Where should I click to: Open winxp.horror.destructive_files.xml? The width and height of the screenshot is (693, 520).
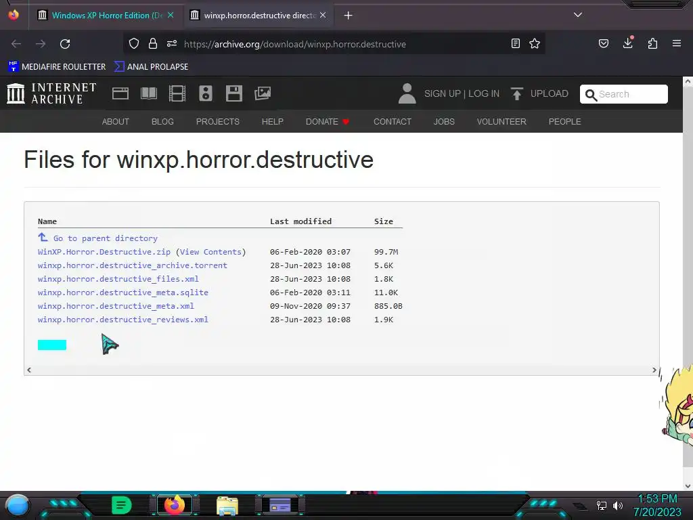pos(118,279)
